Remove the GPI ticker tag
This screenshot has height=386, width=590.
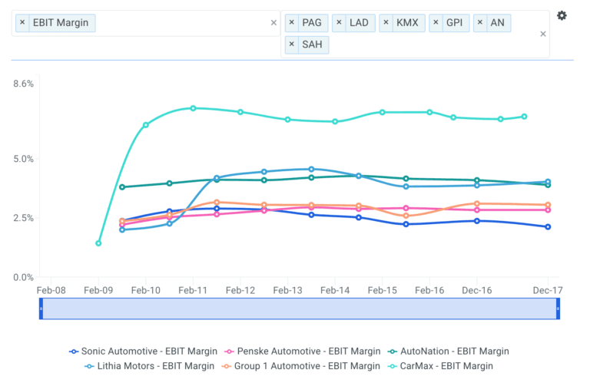[x=435, y=23]
